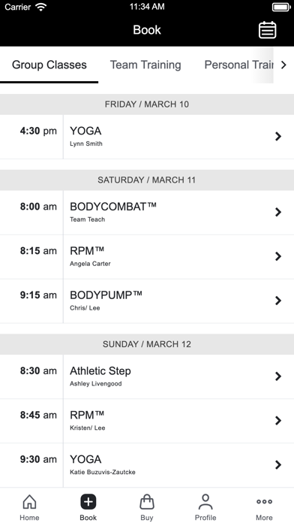294x523 pixels.
Task: Tap the Home icon in bottom bar
Action: [29, 502]
